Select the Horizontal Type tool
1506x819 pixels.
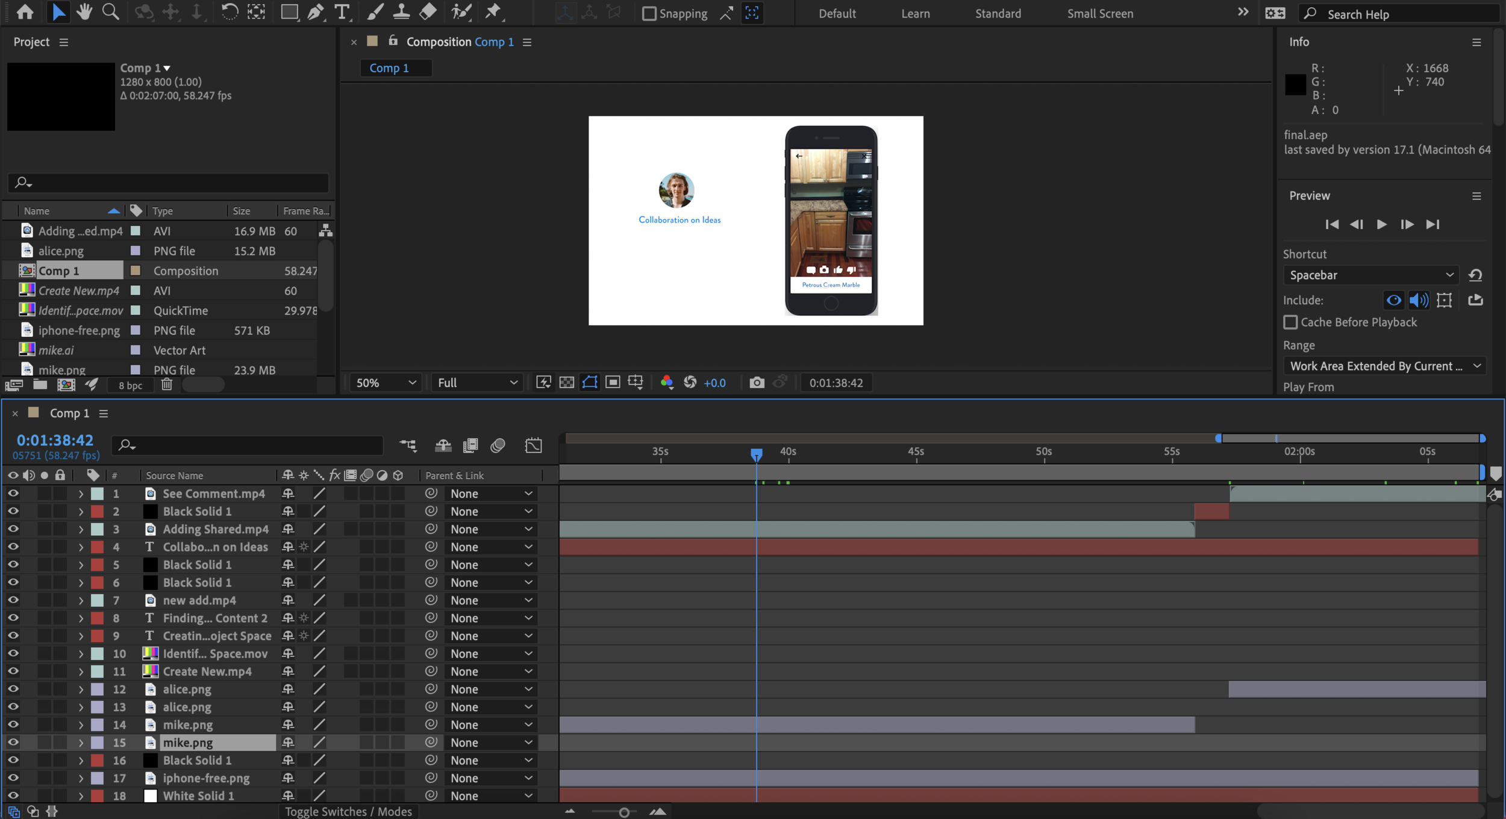(x=342, y=11)
